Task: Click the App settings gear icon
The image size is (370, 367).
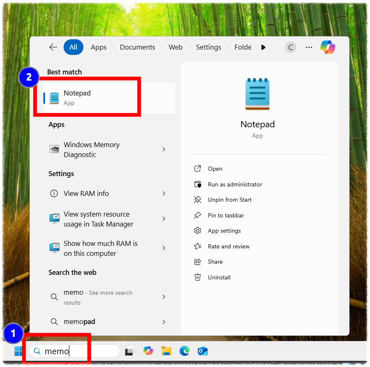Action: 197,231
